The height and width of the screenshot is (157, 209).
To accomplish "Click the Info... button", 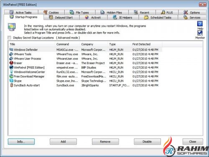I will pyautogui.click(x=21, y=142).
